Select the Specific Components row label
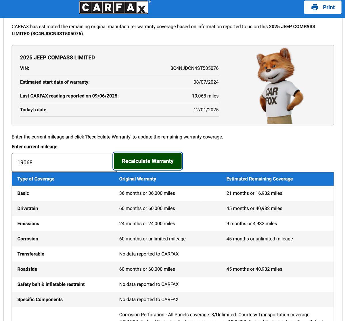This screenshot has width=345, height=321. (40, 299)
